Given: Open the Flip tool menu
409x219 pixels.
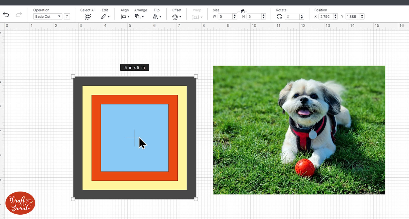Looking at the screenshot, I should click(157, 17).
